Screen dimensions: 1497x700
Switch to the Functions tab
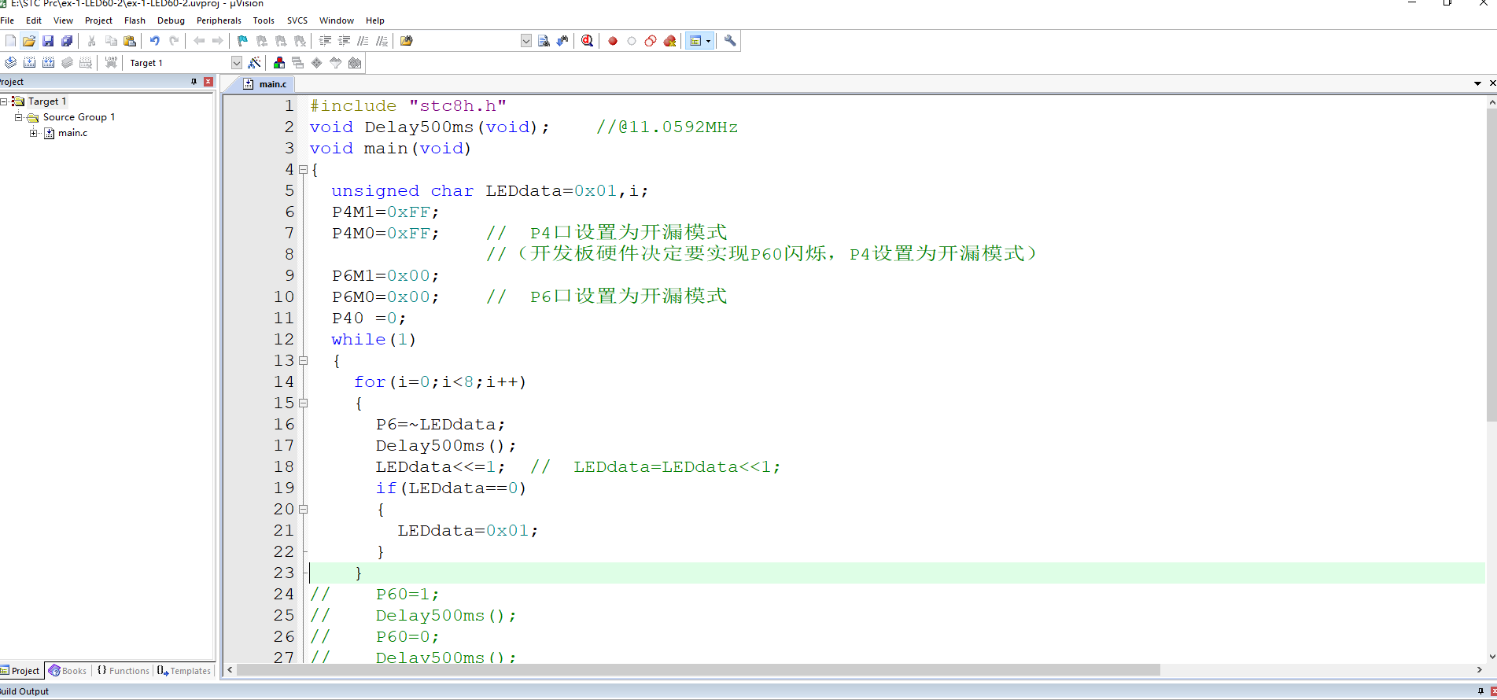[x=124, y=671]
